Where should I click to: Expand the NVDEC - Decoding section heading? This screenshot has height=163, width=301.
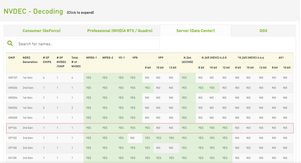[33, 11]
